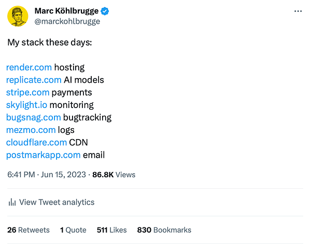Screen dimensions: 311x244
Task: Visit the cloudflare.com link
Action: pyautogui.click(x=36, y=143)
